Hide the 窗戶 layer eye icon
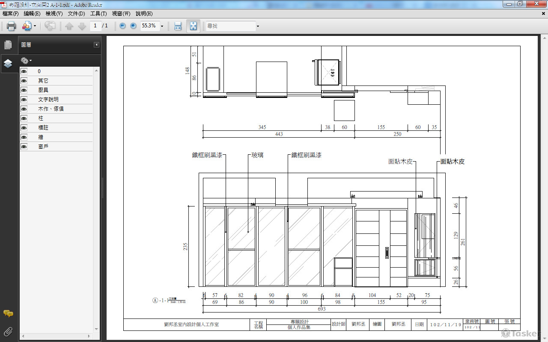This screenshot has height=342, width=548. [x=24, y=147]
